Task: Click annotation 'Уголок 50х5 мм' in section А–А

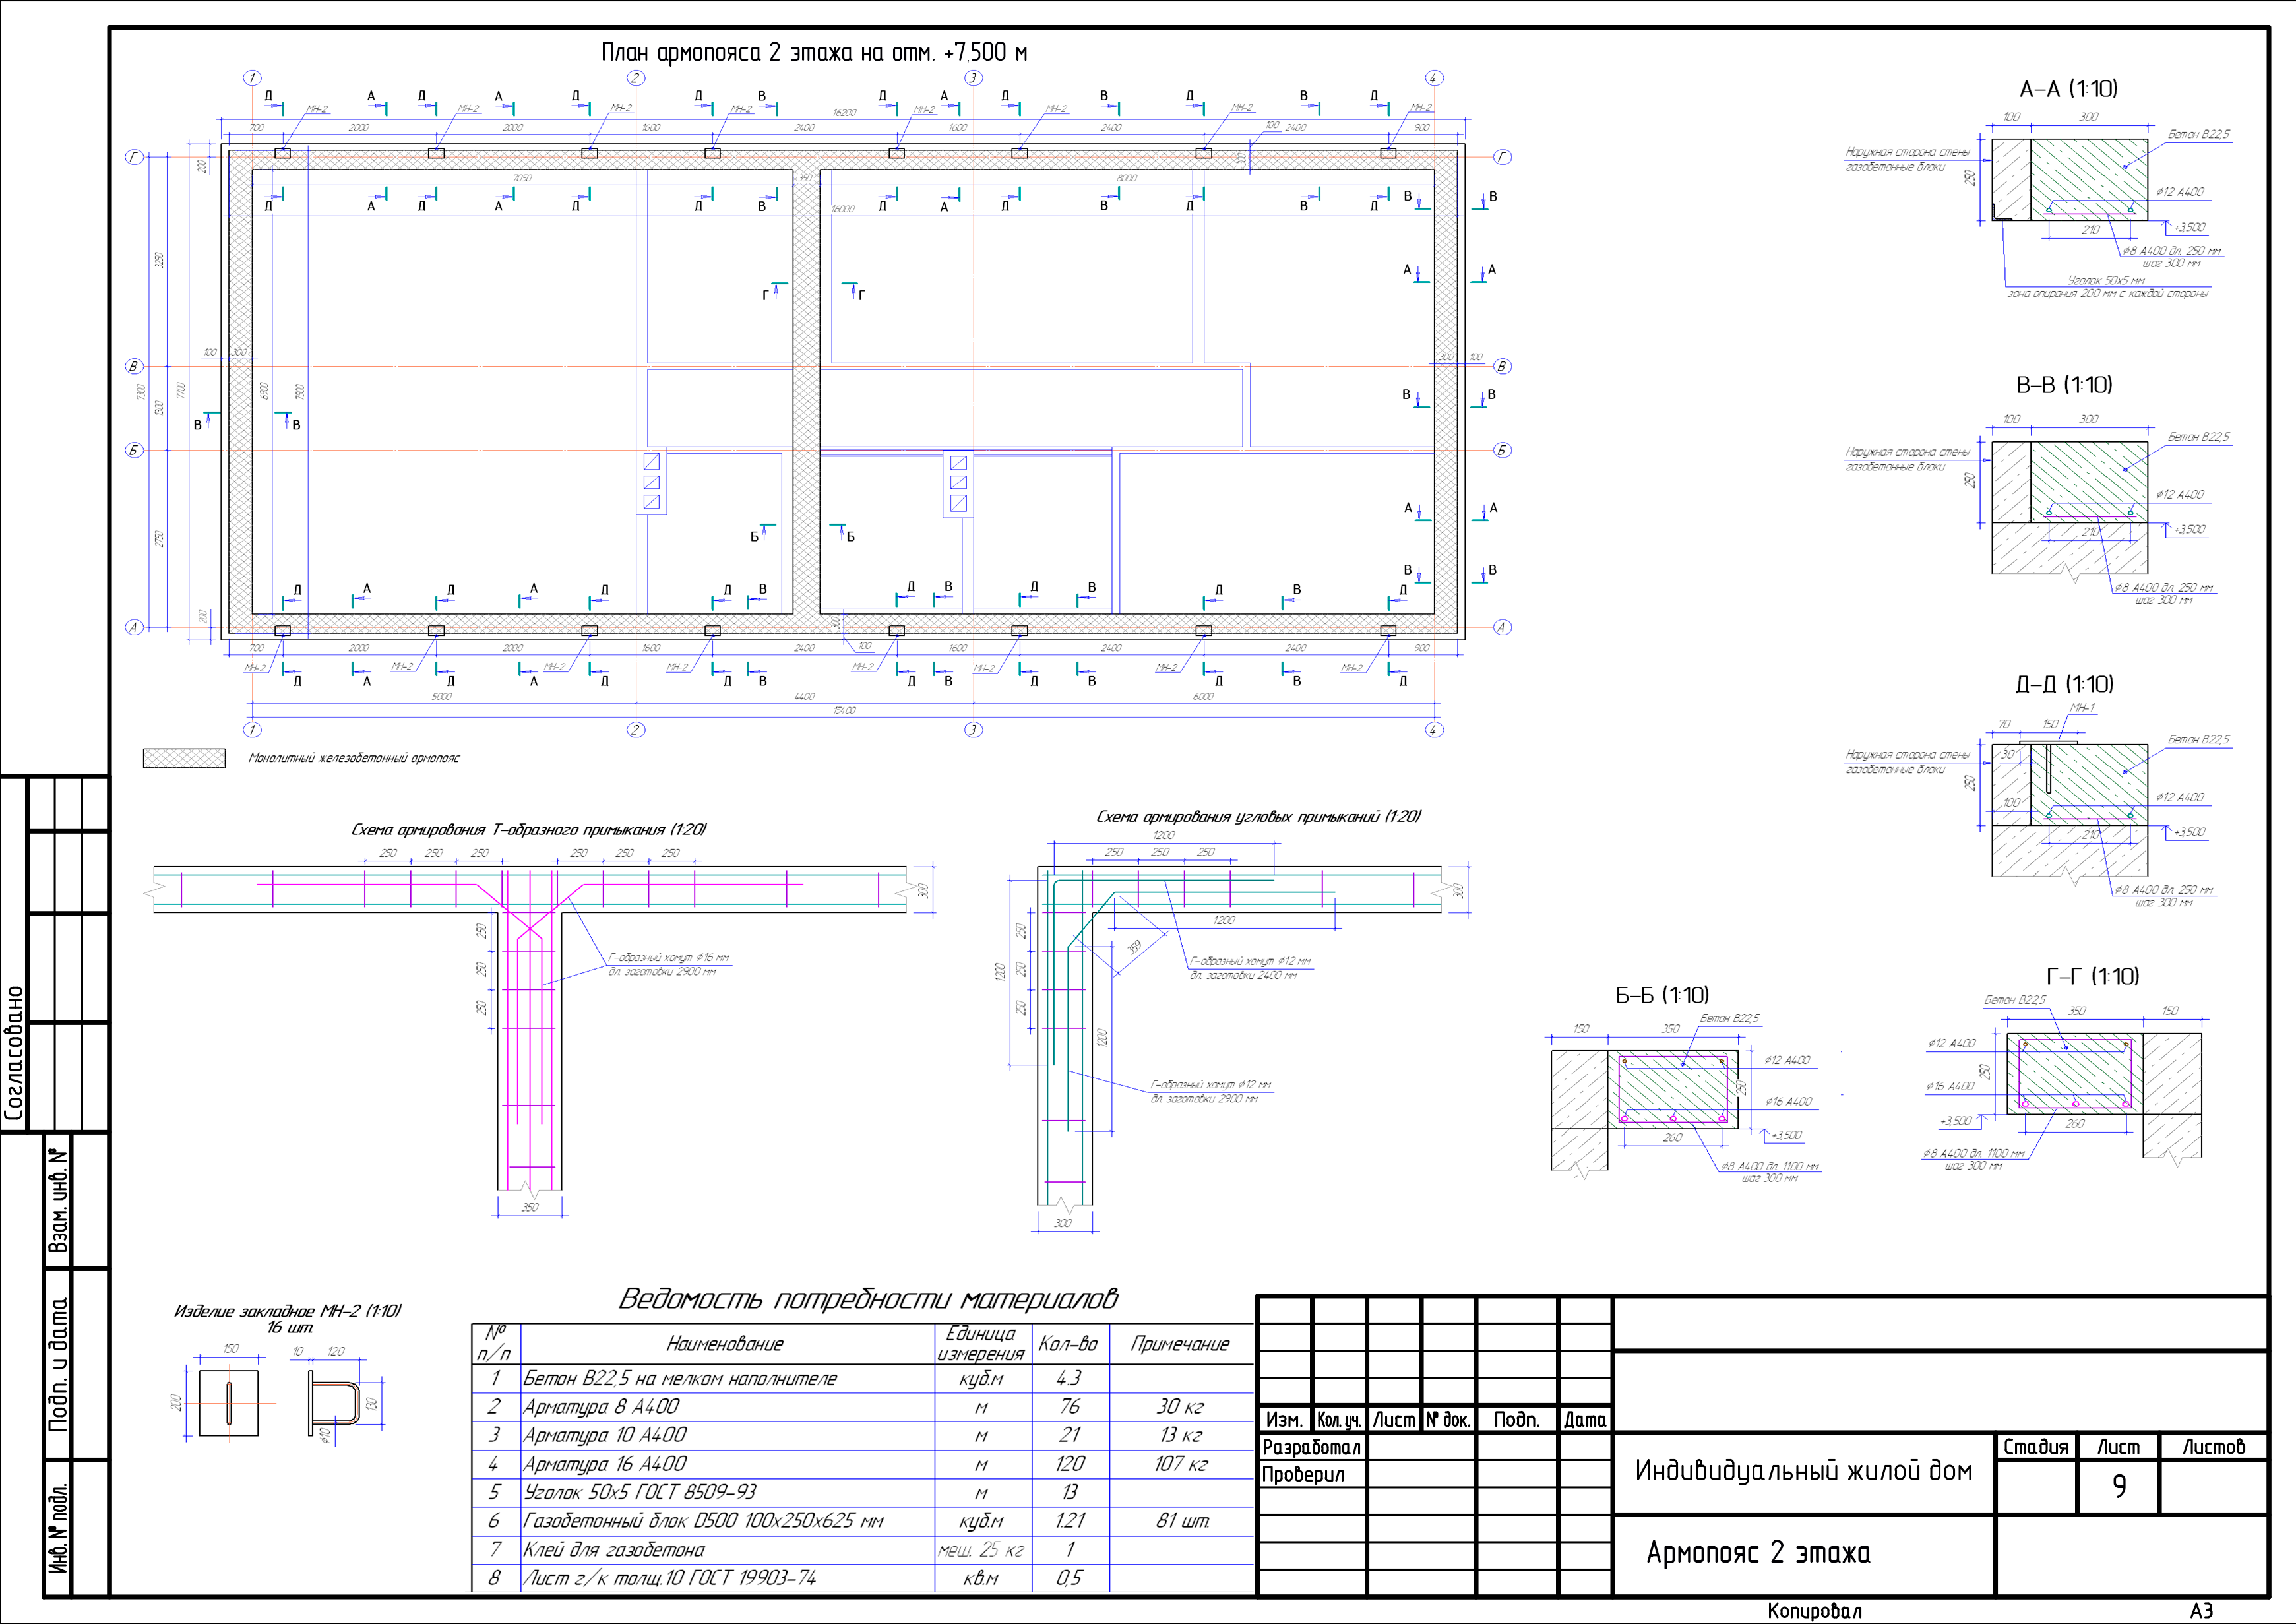Action: click(2106, 281)
